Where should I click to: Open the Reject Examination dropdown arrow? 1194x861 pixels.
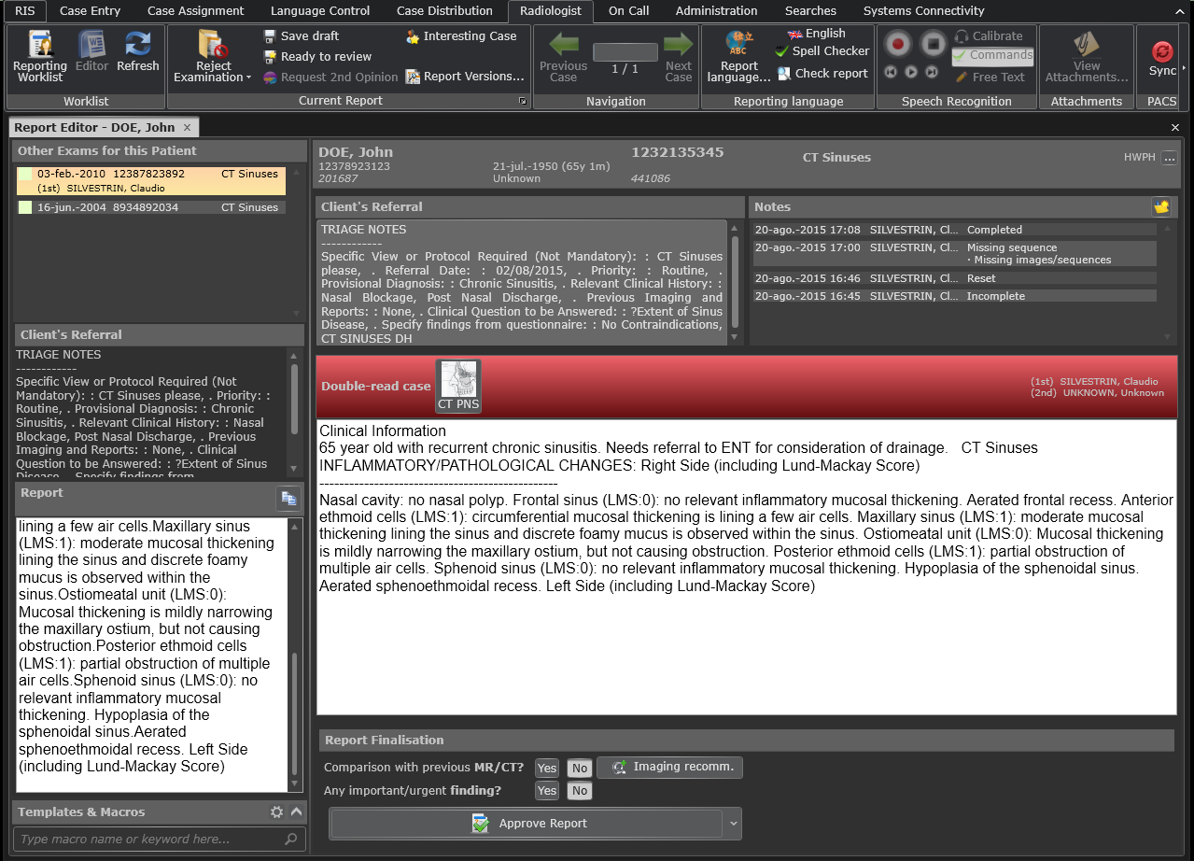click(248, 78)
